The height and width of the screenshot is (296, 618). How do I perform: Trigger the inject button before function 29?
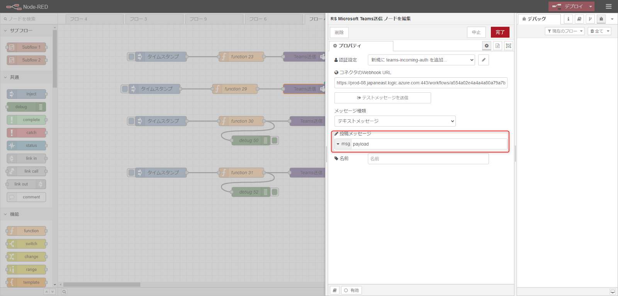click(125, 89)
